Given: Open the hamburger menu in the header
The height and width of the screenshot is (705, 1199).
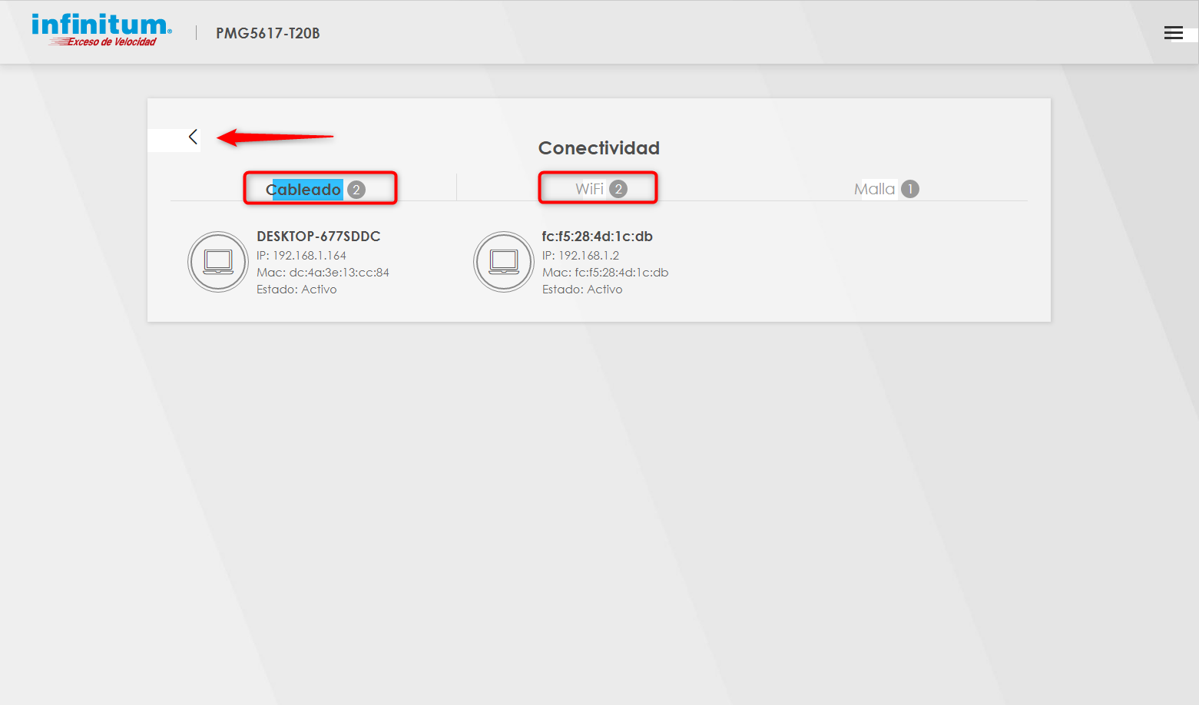Looking at the screenshot, I should pyautogui.click(x=1173, y=33).
